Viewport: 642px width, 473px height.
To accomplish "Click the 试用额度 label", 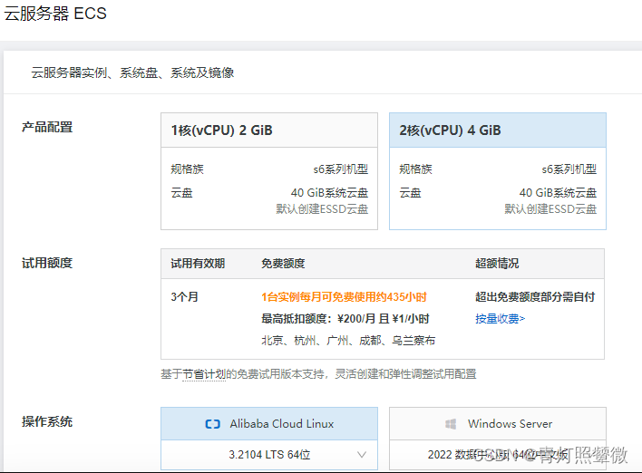I will click(x=47, y=263).
